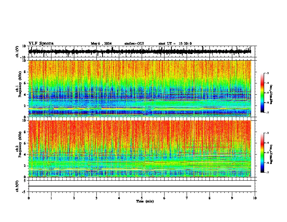Screen dimensions: 287x222
Task: Click the "-5" tick on ch.3(V) axis
Action: coord(24,192)
